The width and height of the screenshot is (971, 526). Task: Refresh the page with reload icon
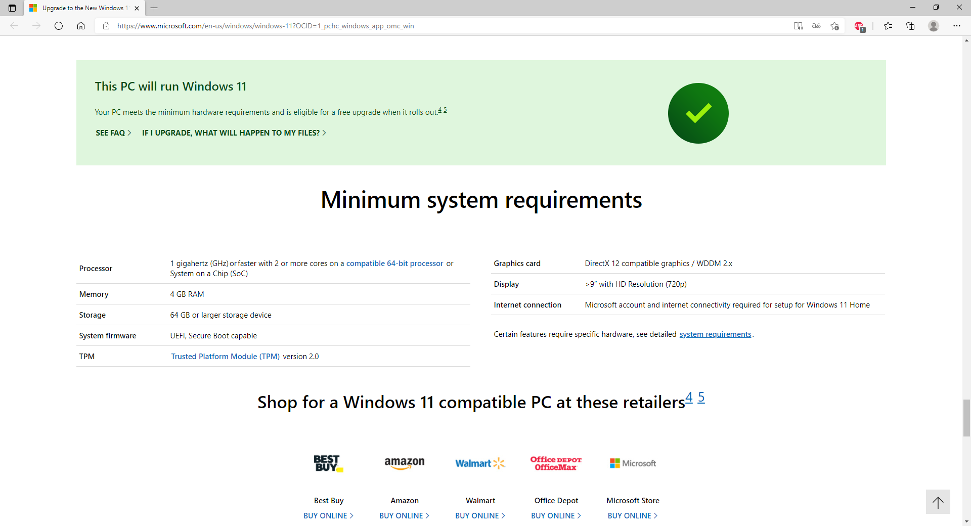click(x=59, y=26)
